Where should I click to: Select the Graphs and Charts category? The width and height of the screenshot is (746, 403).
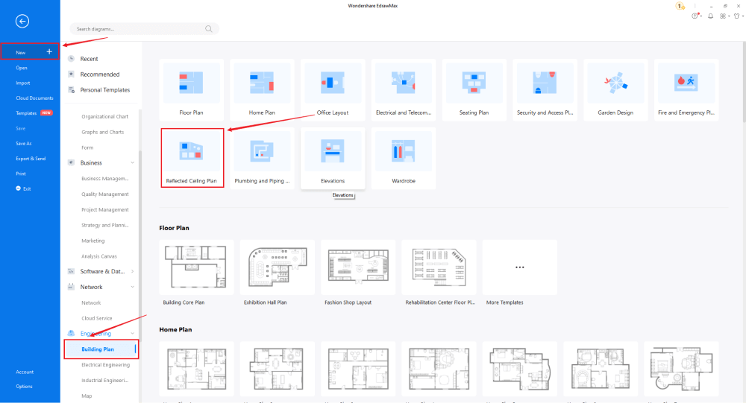(x=102, y=132)
